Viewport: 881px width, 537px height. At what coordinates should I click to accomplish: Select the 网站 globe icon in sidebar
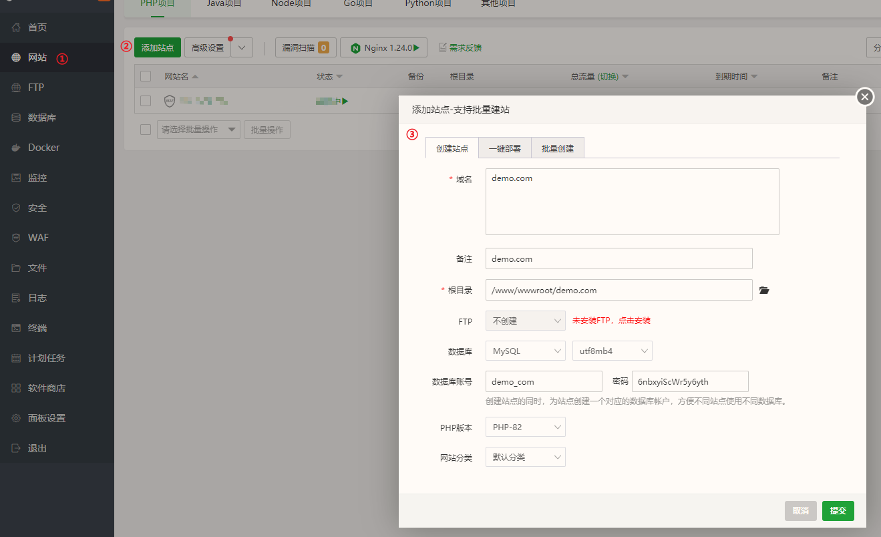tap(16, 57)
